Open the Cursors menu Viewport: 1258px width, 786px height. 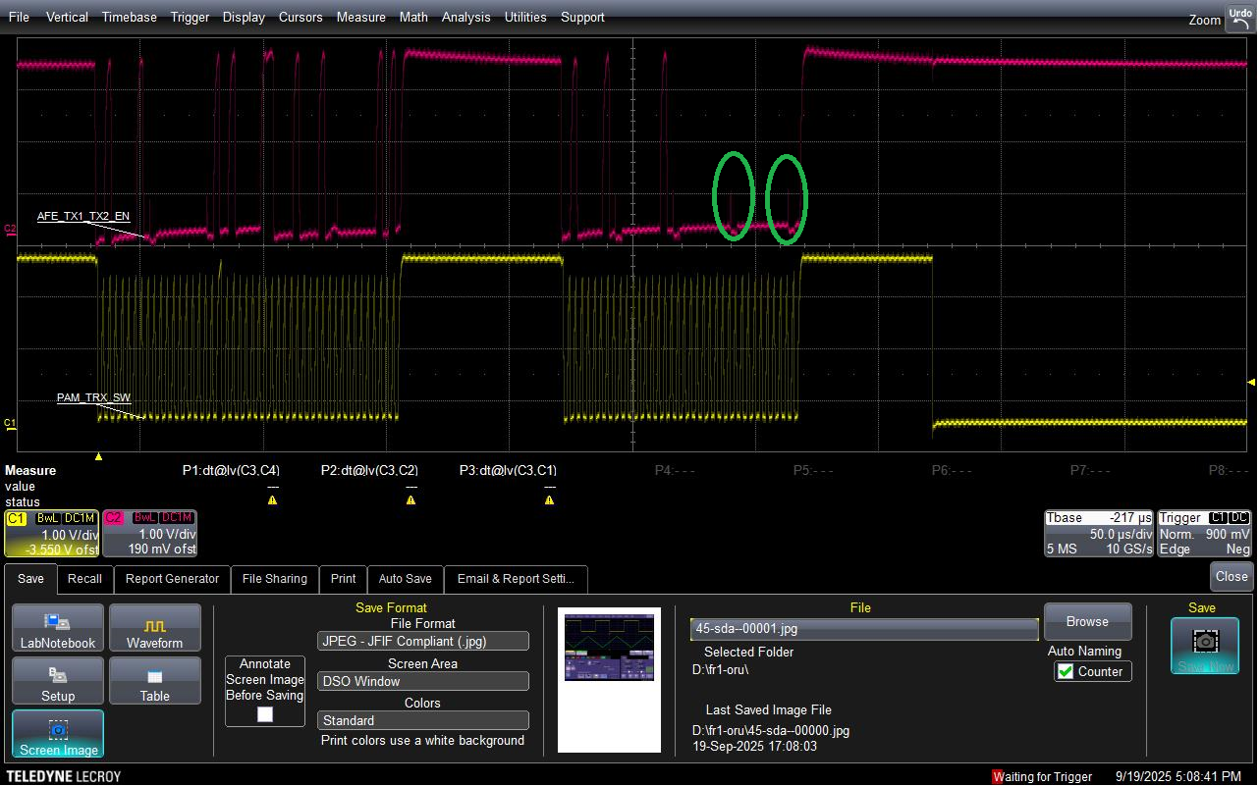click(x=301, y=17)
